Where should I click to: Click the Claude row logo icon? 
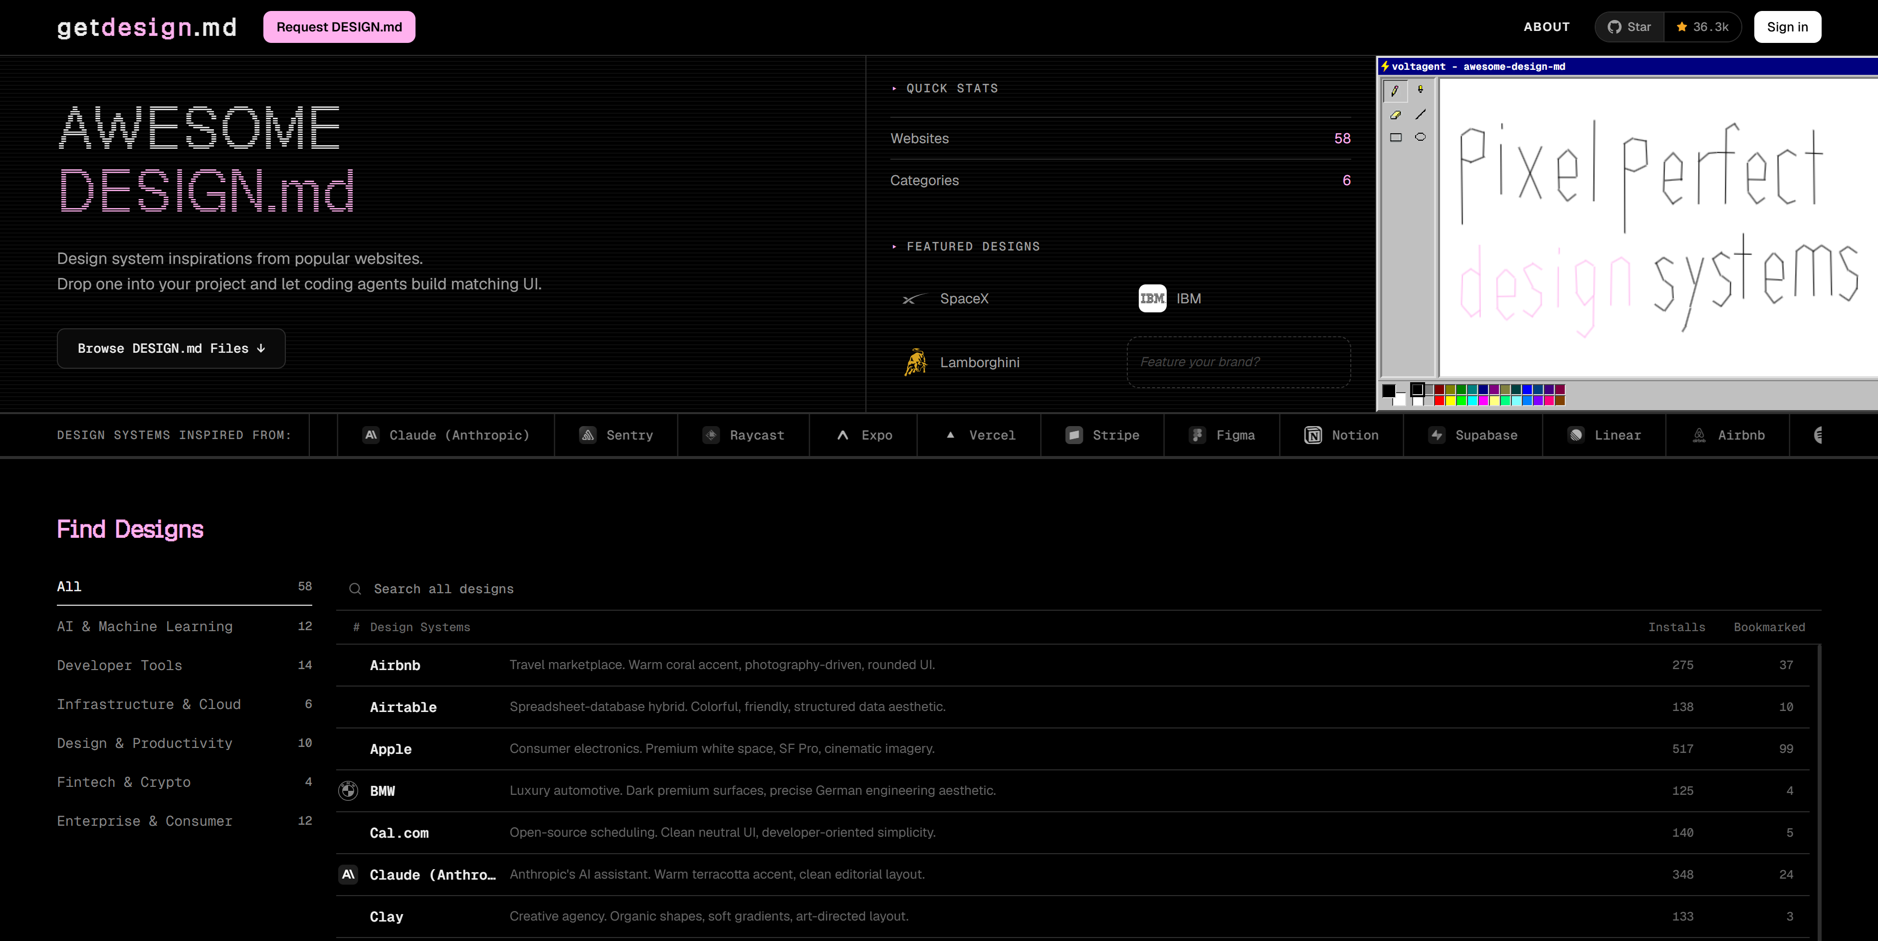coord(349,875)
